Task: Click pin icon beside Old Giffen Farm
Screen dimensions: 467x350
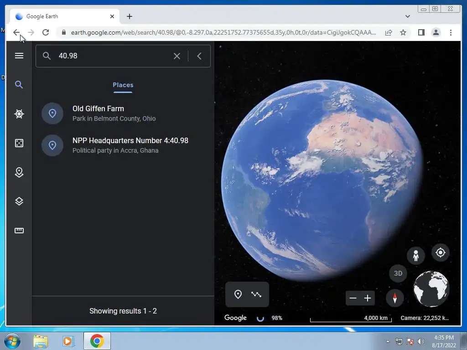Action: (x=52, y=113)
